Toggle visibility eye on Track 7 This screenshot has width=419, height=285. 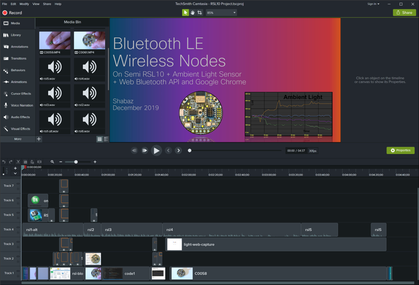click(x=18, y=184)
